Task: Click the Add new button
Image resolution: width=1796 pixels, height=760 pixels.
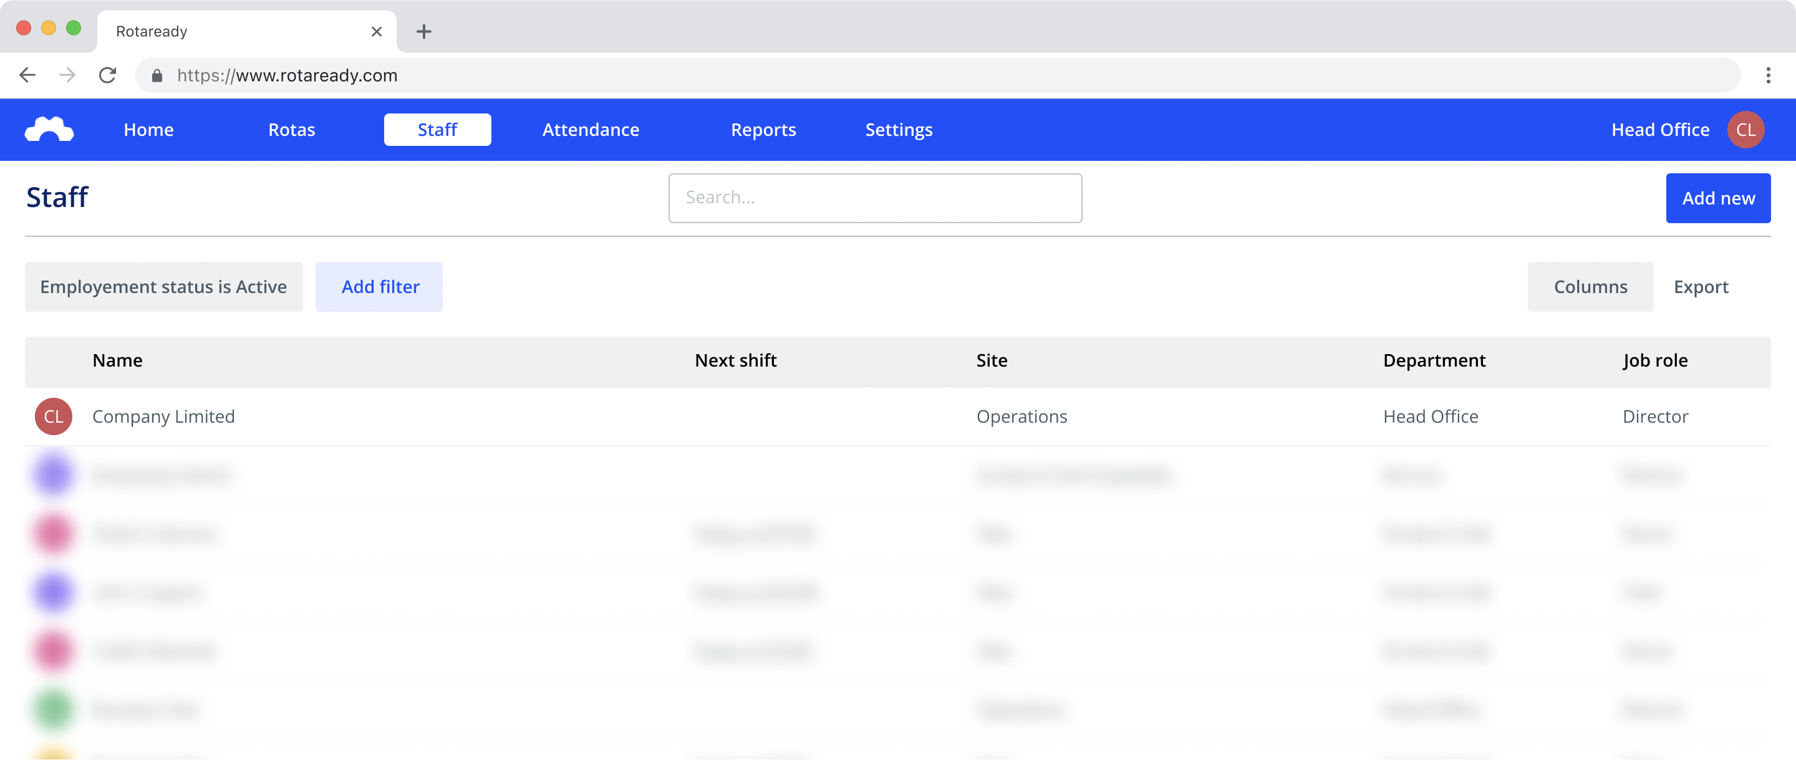Action: click(1718, 198)
